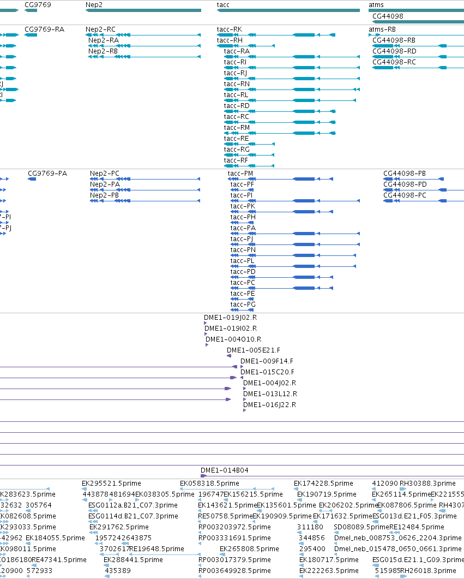Select the CG9769-PA protein label
Image resolution: width=464 pixels, height=579 pixels.
(x=47, y=173)
